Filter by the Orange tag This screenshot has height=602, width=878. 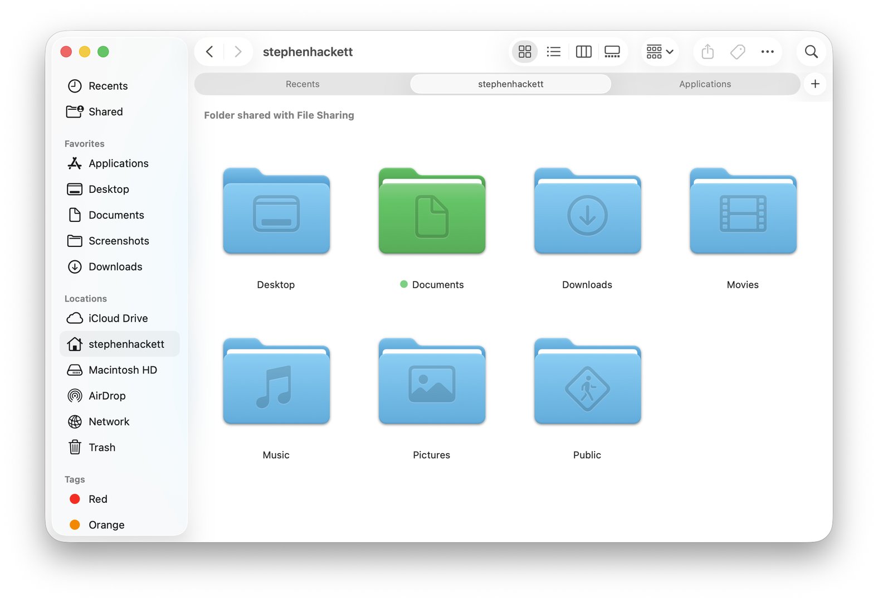pos(119,525)
